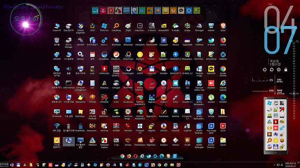
Task: Launch utorrent desktop shortcut
Action: (211, 99)
